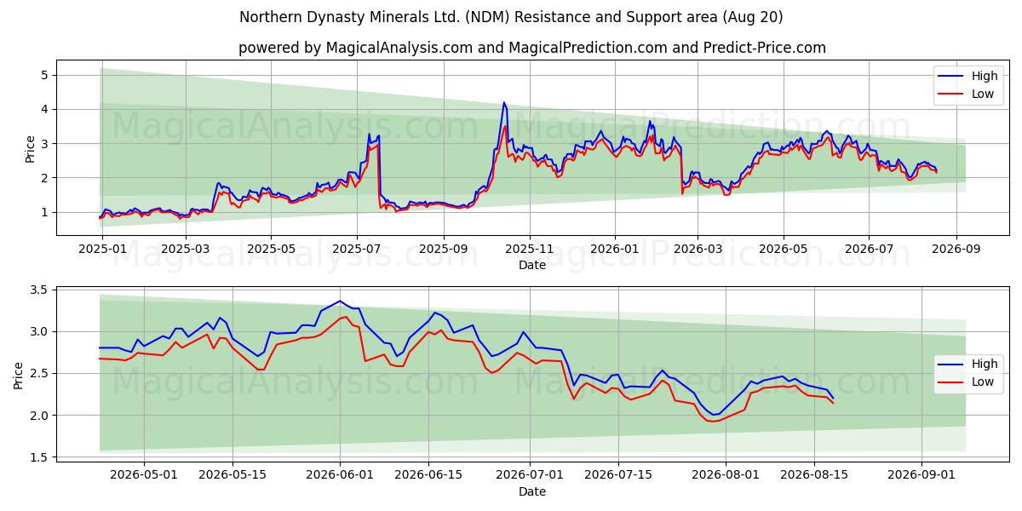Click the 2025-05 tick label
This screenshot has width=1022, height=511.
tap(271, 248)
